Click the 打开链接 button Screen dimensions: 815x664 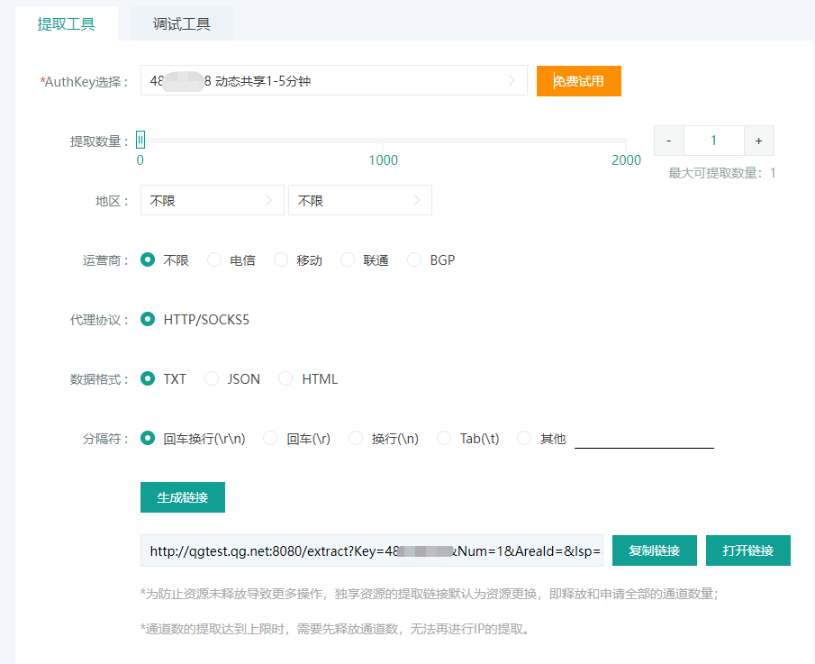click(x=747, y=550)
